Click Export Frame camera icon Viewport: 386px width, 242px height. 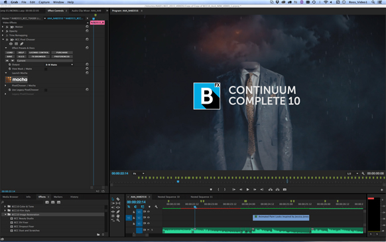coord(285,189)
